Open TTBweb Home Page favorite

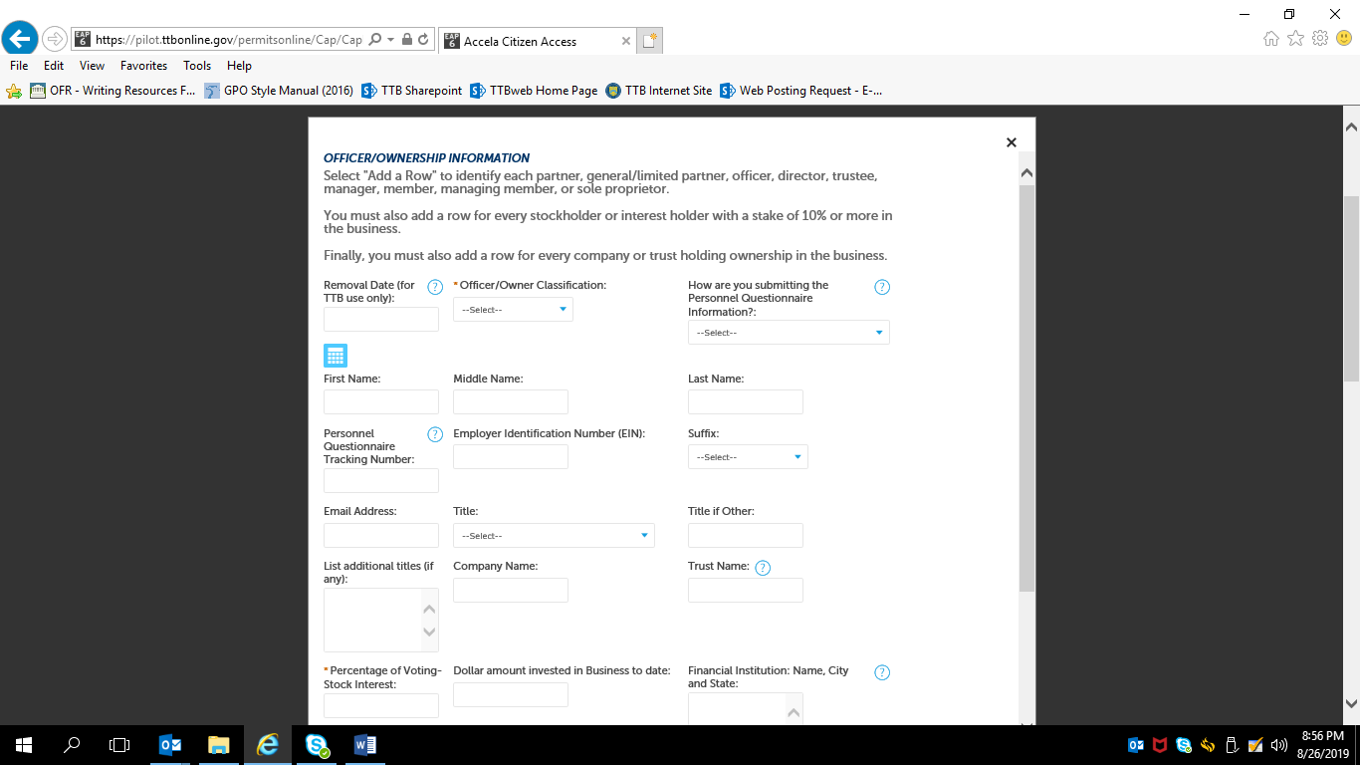click(x=534, y=91)
